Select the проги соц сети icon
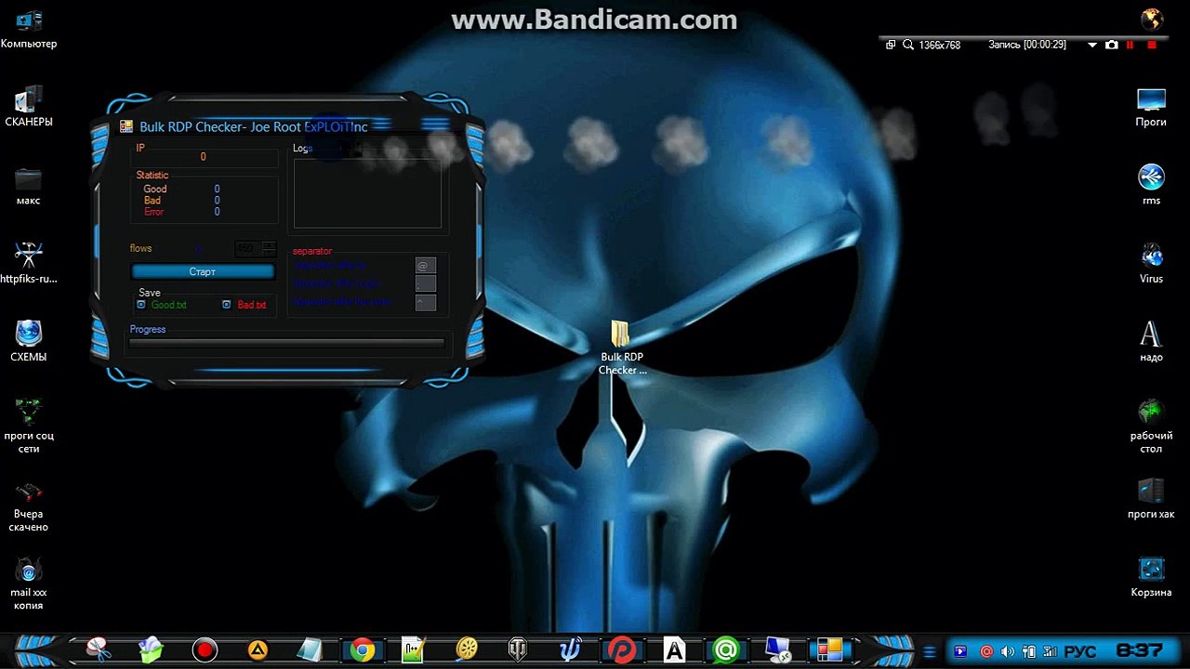Screen dimensions: 1190x669 pyautogui.click(x=29, y=426)
